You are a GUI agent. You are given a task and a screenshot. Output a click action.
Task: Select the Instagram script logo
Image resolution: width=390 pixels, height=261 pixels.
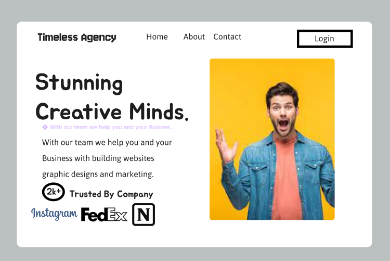[x=54, y=214]
